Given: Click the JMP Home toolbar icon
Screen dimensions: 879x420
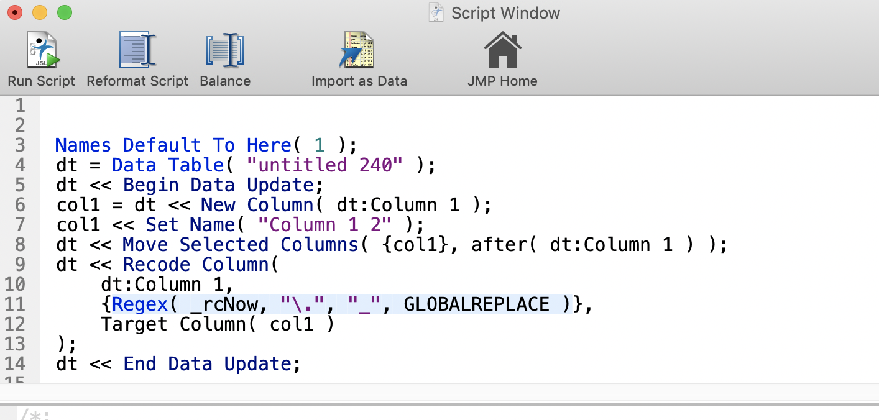Looking at the screenshot, I should (502, 50).
